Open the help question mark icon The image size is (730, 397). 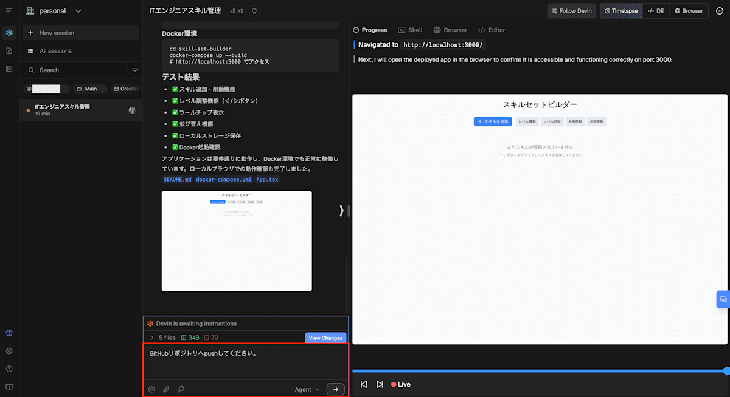coord(9,369)
